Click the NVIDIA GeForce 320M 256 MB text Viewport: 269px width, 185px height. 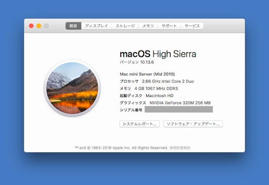[180, 103]
